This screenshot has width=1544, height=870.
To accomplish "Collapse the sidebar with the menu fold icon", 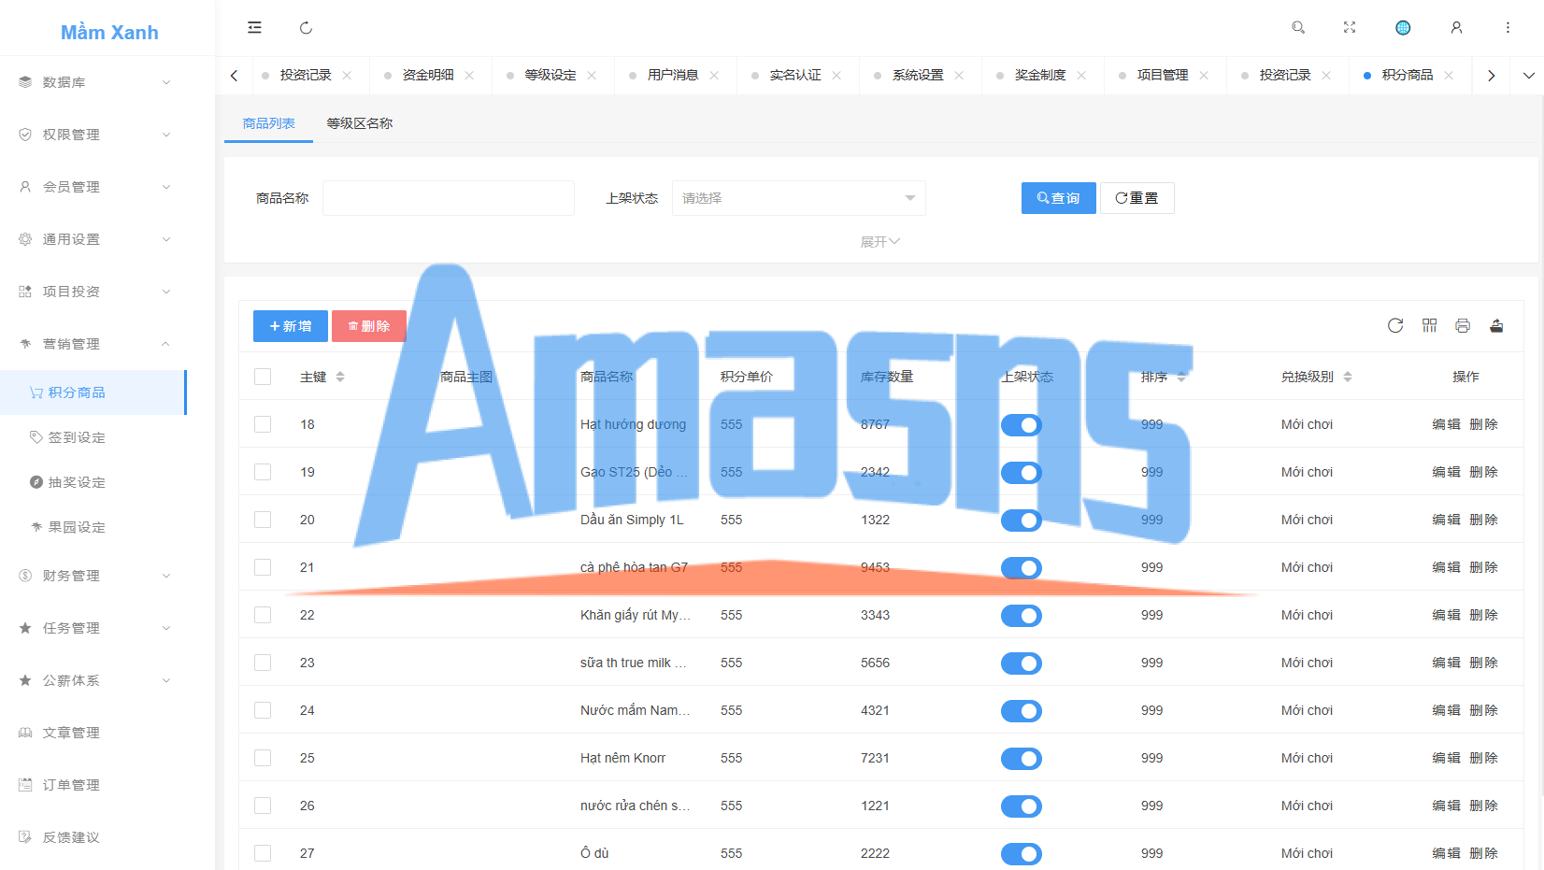I will coord(254,28).
